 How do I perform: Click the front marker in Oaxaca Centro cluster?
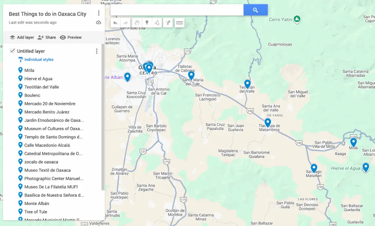(149, 69)
